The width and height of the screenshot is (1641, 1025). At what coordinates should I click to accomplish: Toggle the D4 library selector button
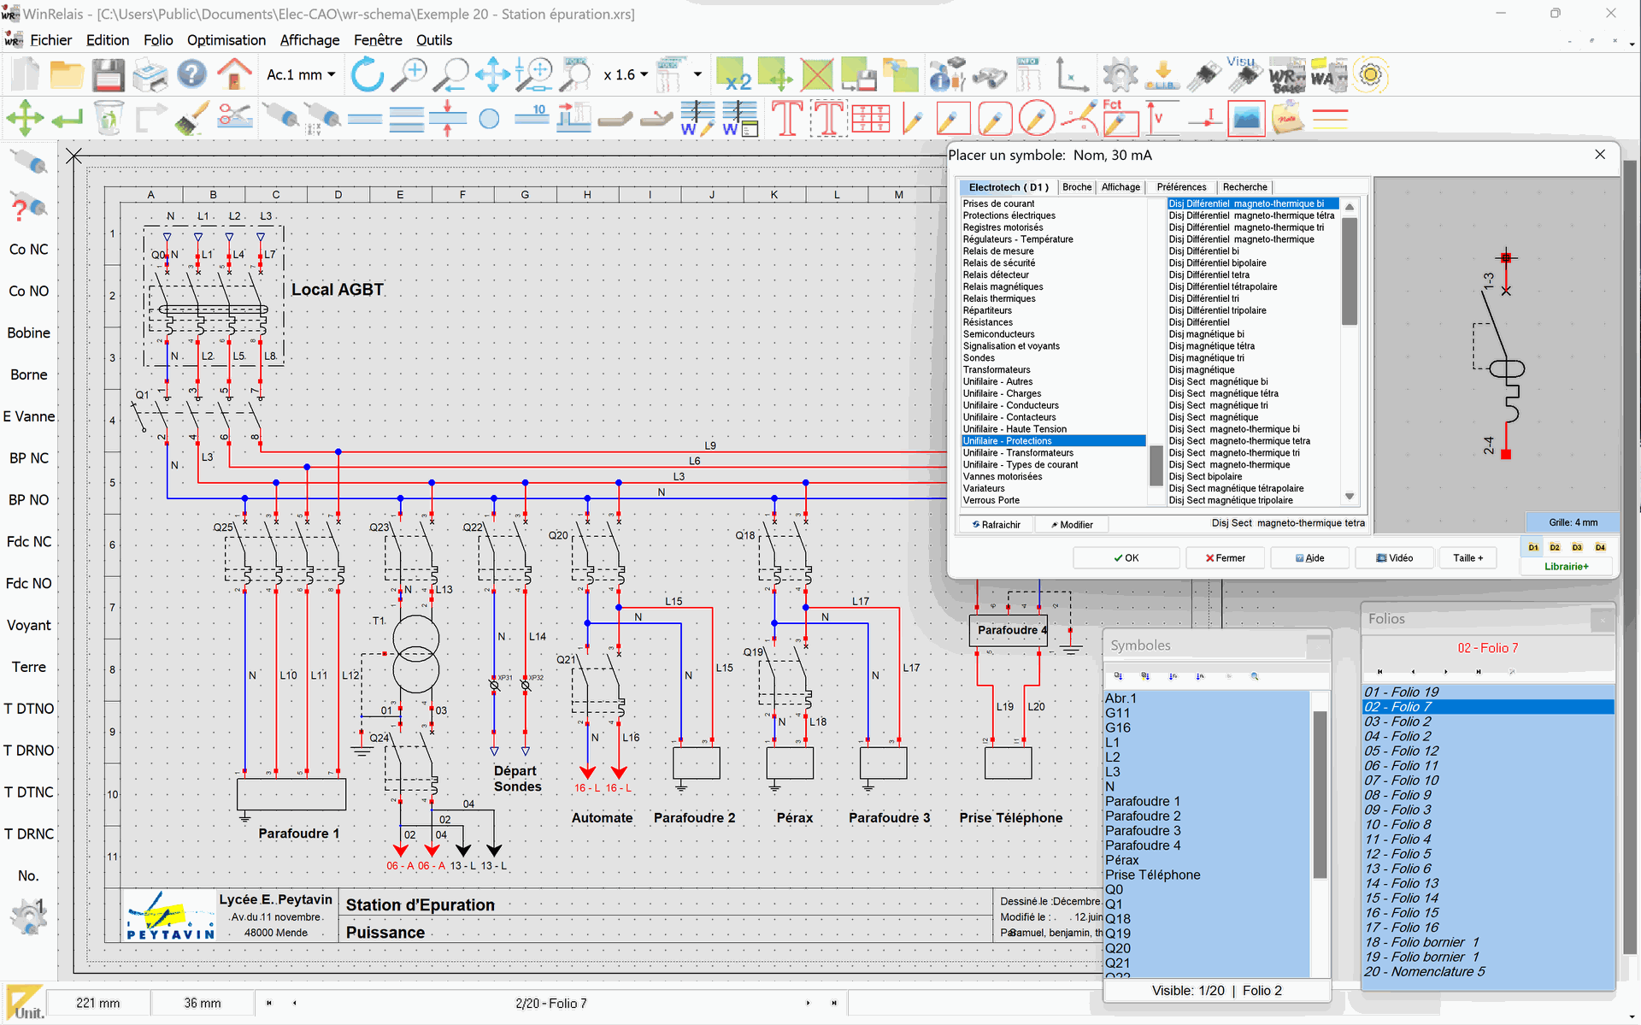coord(1600,547)
